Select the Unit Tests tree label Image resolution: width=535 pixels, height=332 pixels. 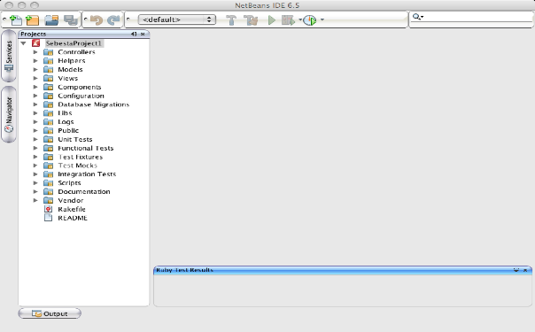(x=75, y=139)
